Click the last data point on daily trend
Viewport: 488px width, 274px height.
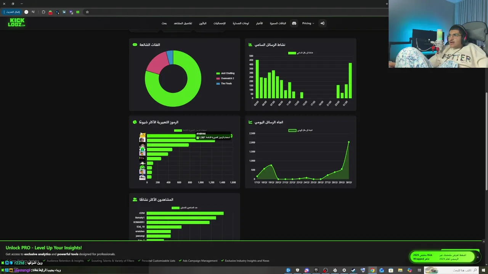coord(348,142)
